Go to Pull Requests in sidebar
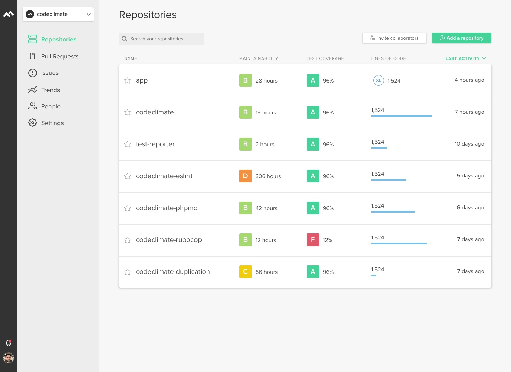Viewport: 511px width, 372px height. pos(60,56)
